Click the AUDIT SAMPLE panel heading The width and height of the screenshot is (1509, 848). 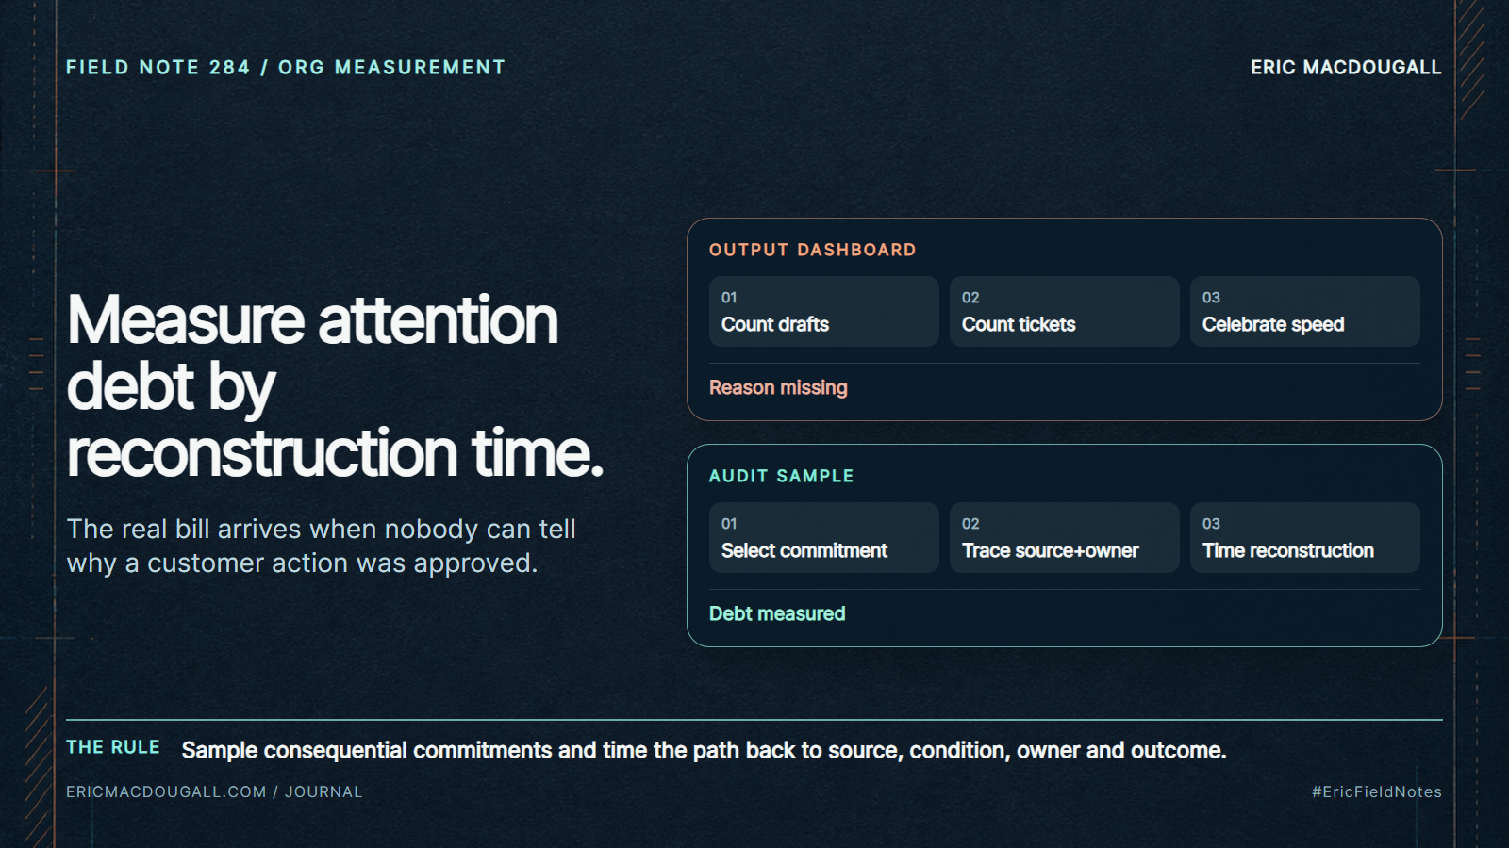(781, 476)
